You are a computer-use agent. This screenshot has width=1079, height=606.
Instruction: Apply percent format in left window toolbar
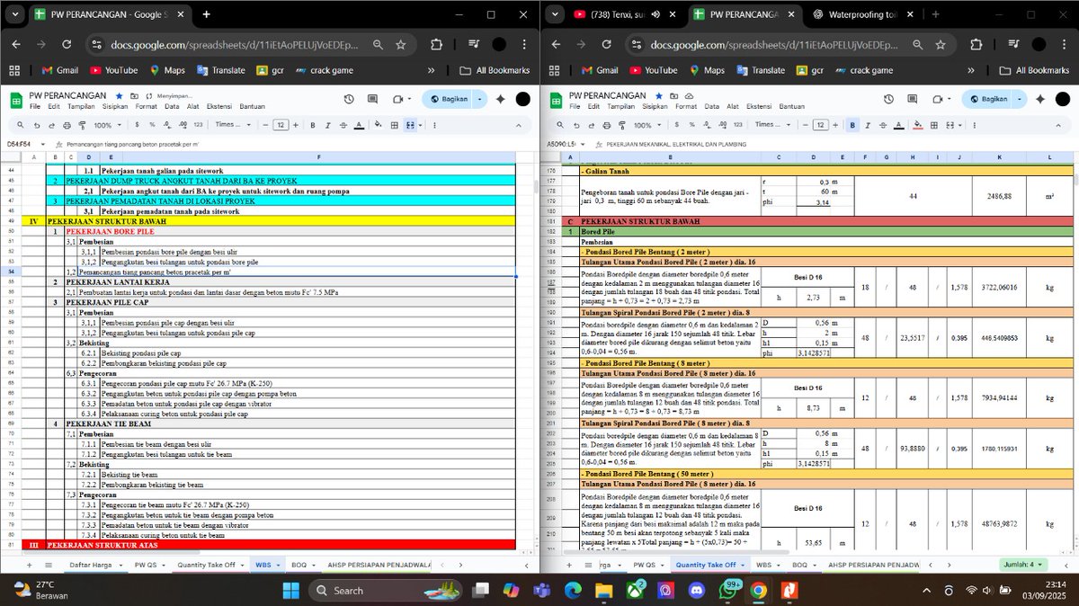tap(152, 125)
